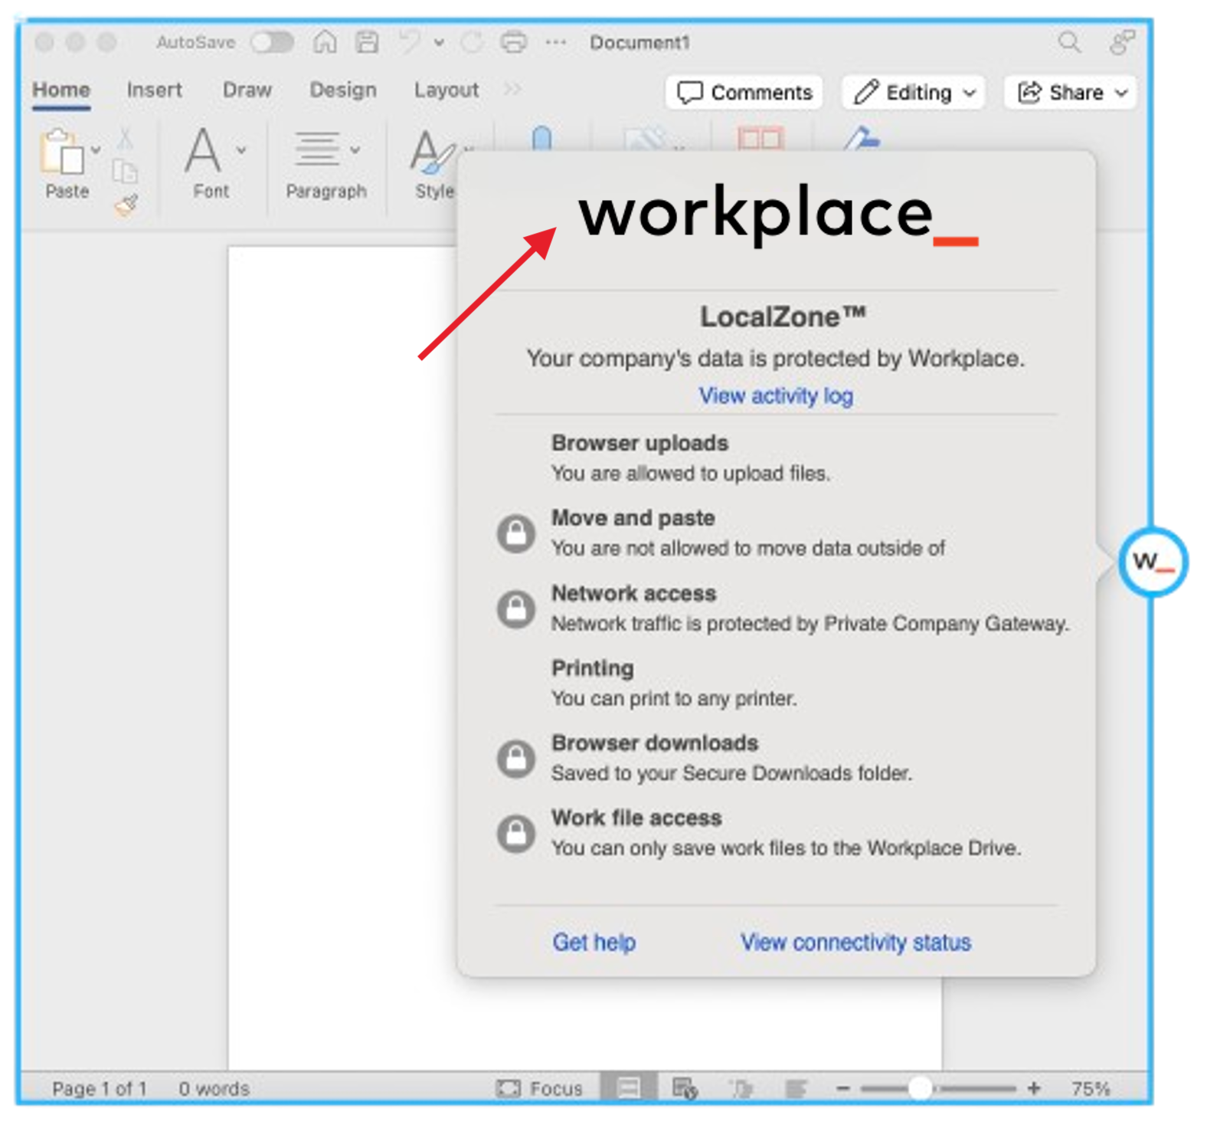Open the Share dropdown button
Viewport: 1207px width, 1138px height.
(x=1071, y=93)
